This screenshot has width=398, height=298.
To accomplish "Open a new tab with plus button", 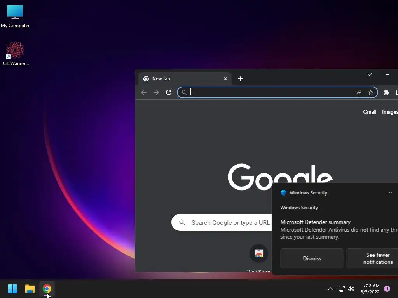I will pos(240,79).
